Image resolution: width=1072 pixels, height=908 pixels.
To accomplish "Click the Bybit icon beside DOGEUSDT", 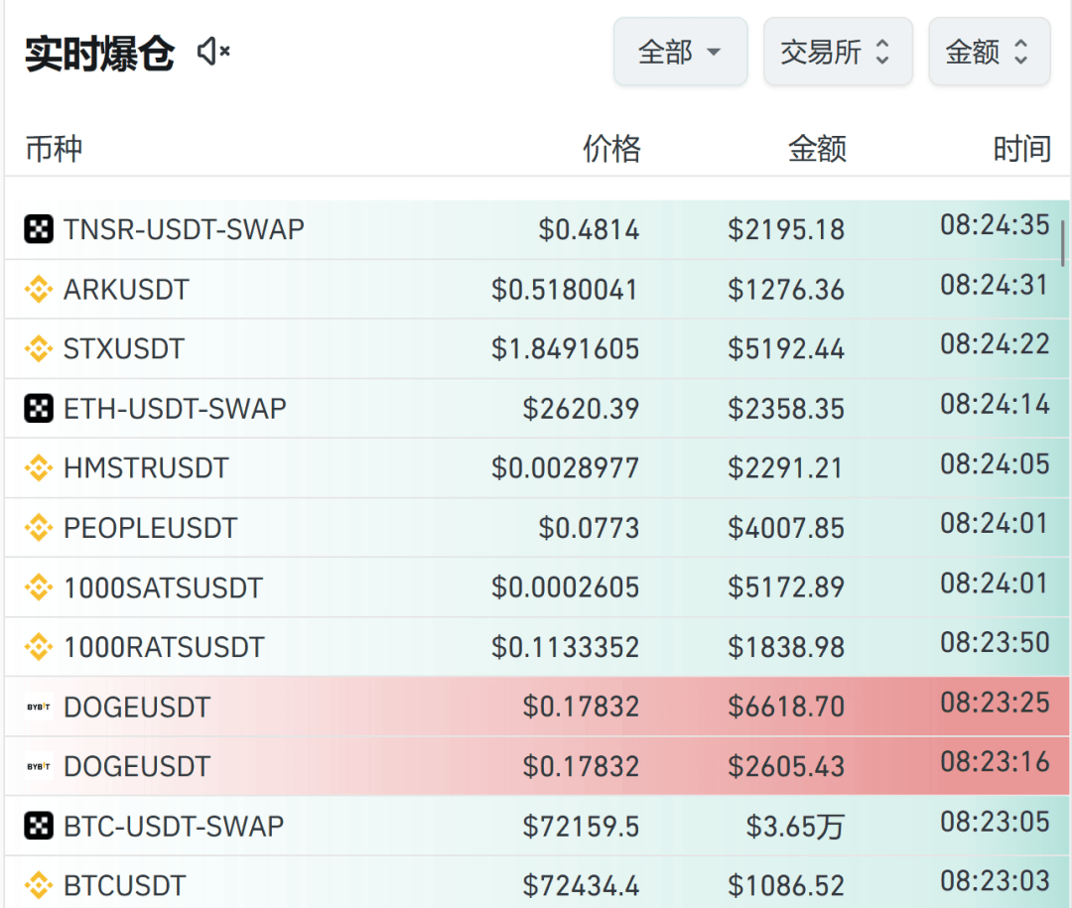I will [38, 707].
